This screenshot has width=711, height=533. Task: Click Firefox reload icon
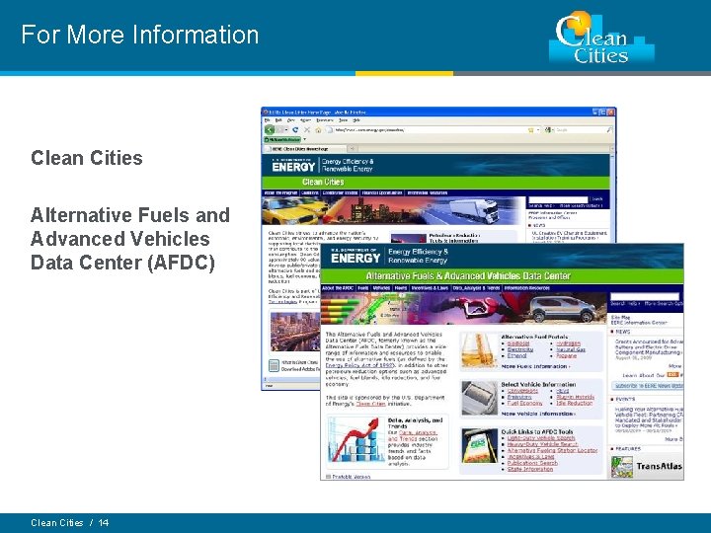[295, 129]
